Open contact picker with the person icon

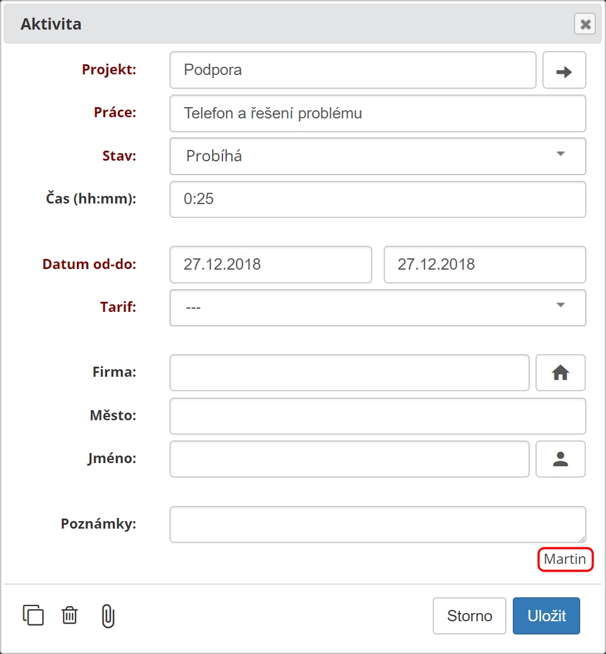pos(560,459)
